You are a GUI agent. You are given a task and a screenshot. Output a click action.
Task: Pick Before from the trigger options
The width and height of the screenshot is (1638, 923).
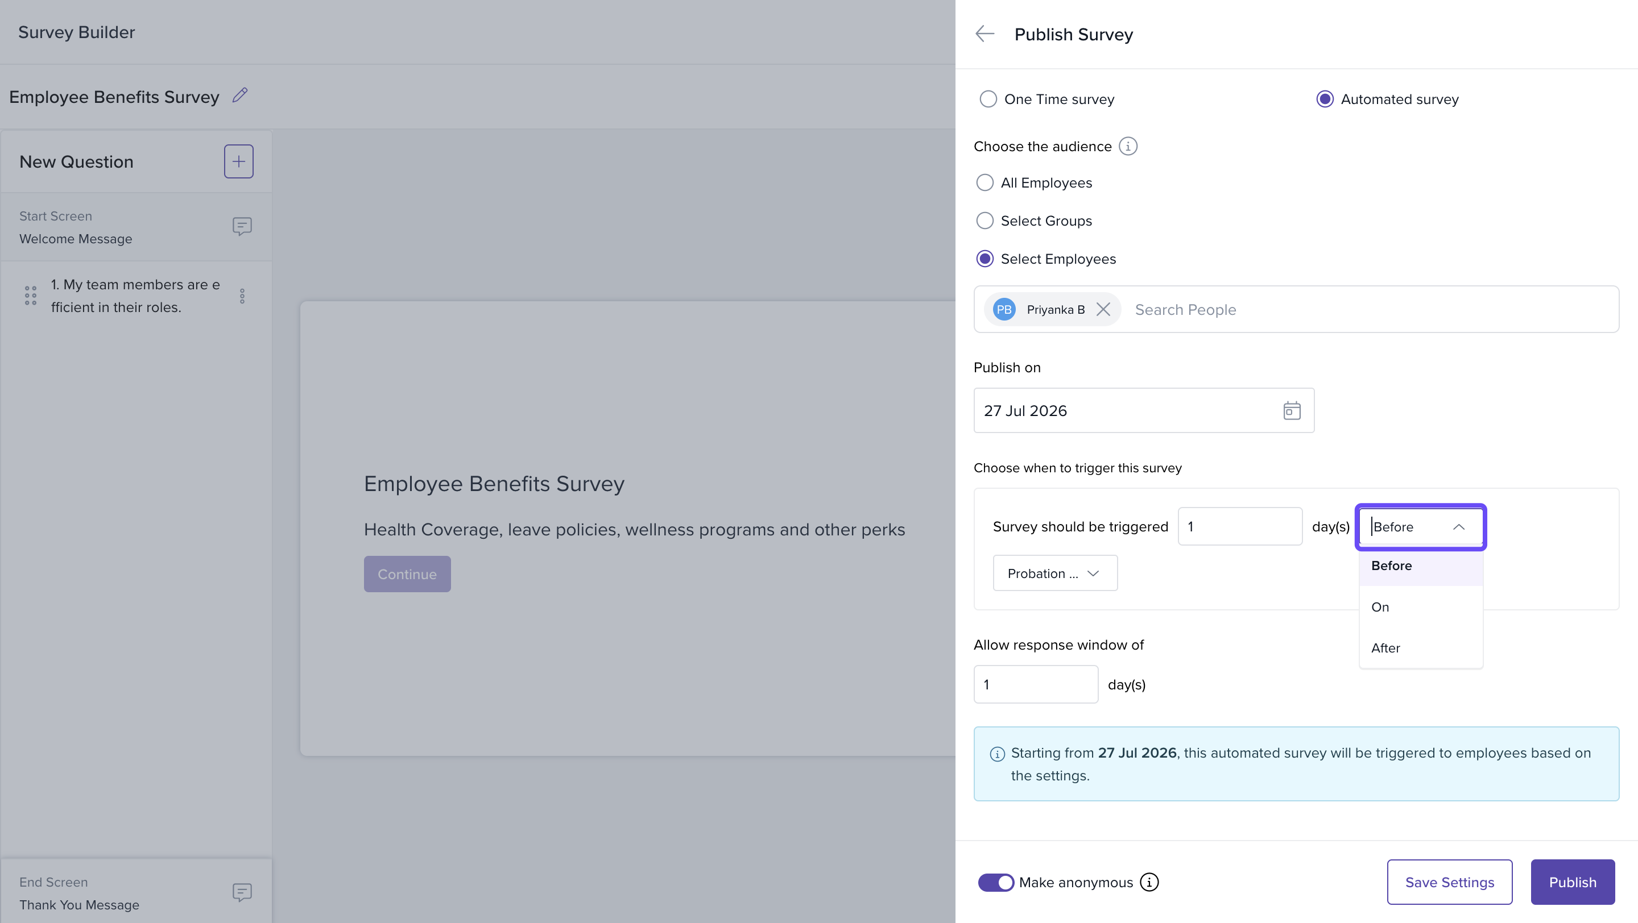(1421, 566)
